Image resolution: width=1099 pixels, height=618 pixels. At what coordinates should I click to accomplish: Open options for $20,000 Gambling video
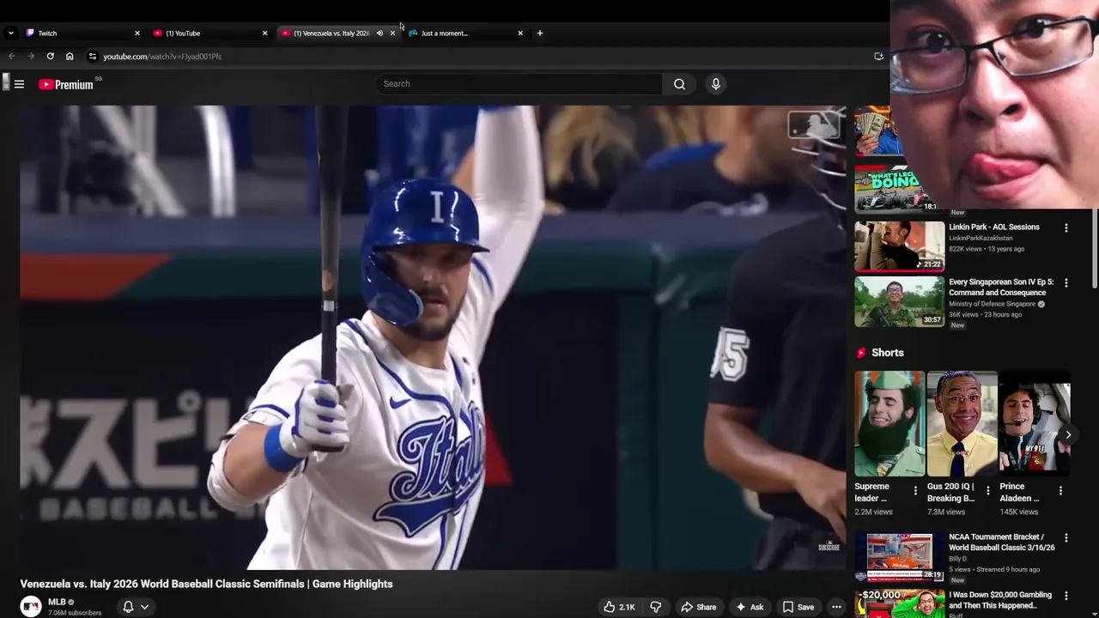tap(1066, 596)
